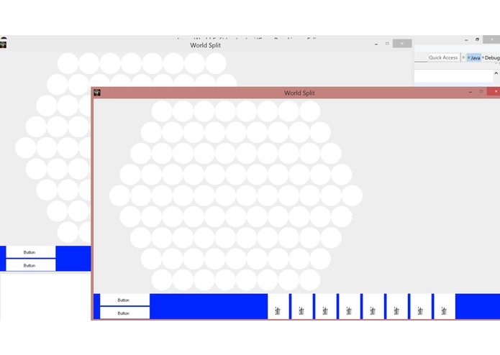This screenshot has height=355, width=500.
Task: Minimize the back World Split window
Action: (x=376, y=44)
